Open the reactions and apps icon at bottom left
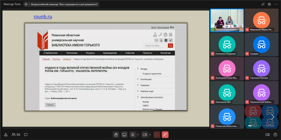This screenshot has height=140, width=281. [x=6, y=134]
